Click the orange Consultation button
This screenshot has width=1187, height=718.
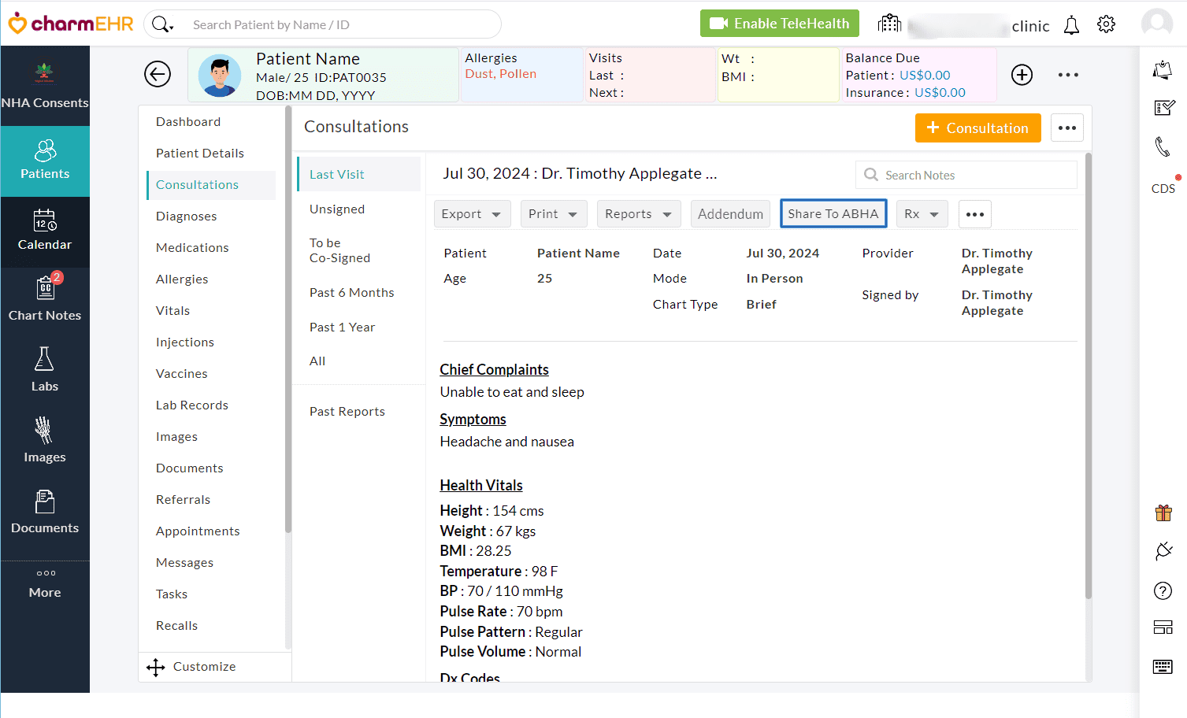(977, 128)
